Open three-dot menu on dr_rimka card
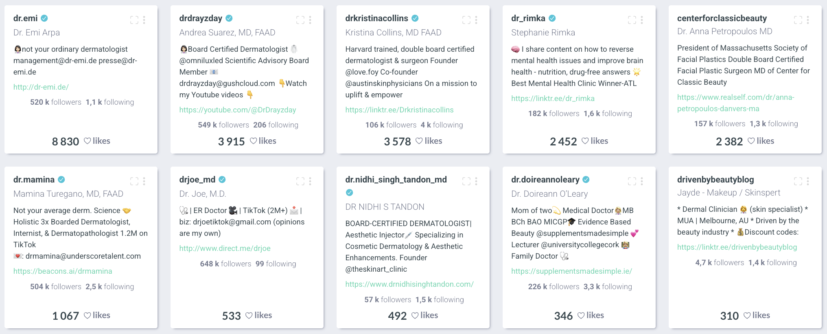 click(x=642, y=20)
